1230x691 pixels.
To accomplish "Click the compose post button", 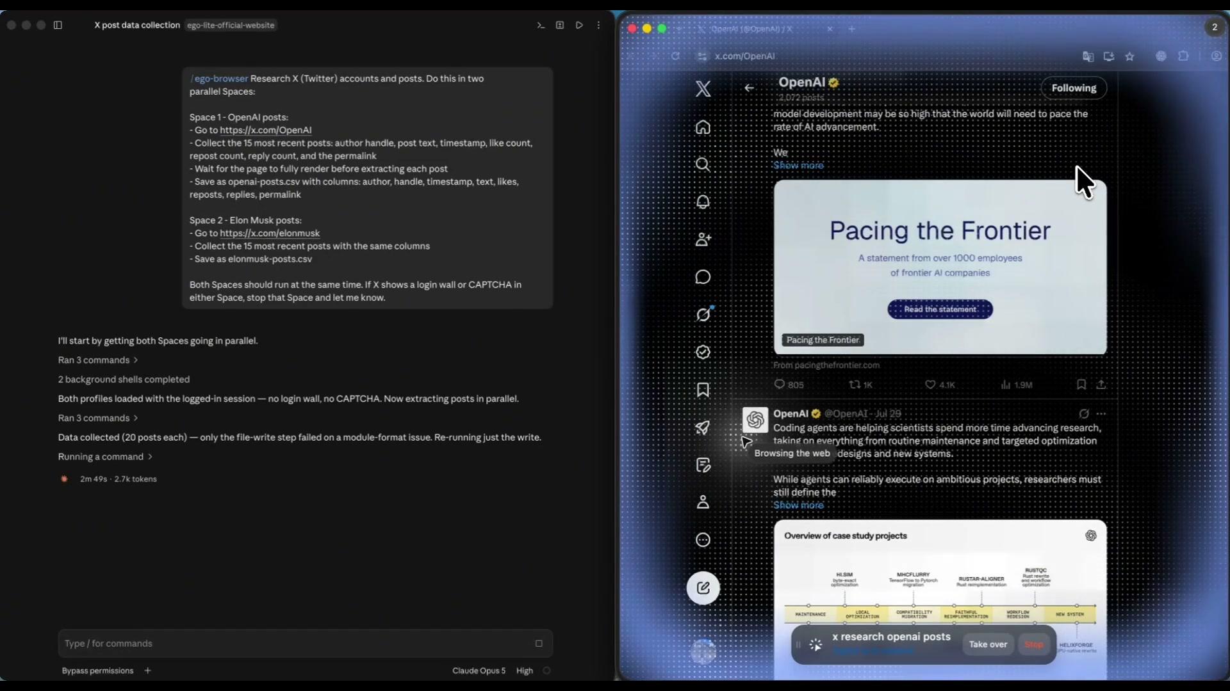I will point(703,588).
